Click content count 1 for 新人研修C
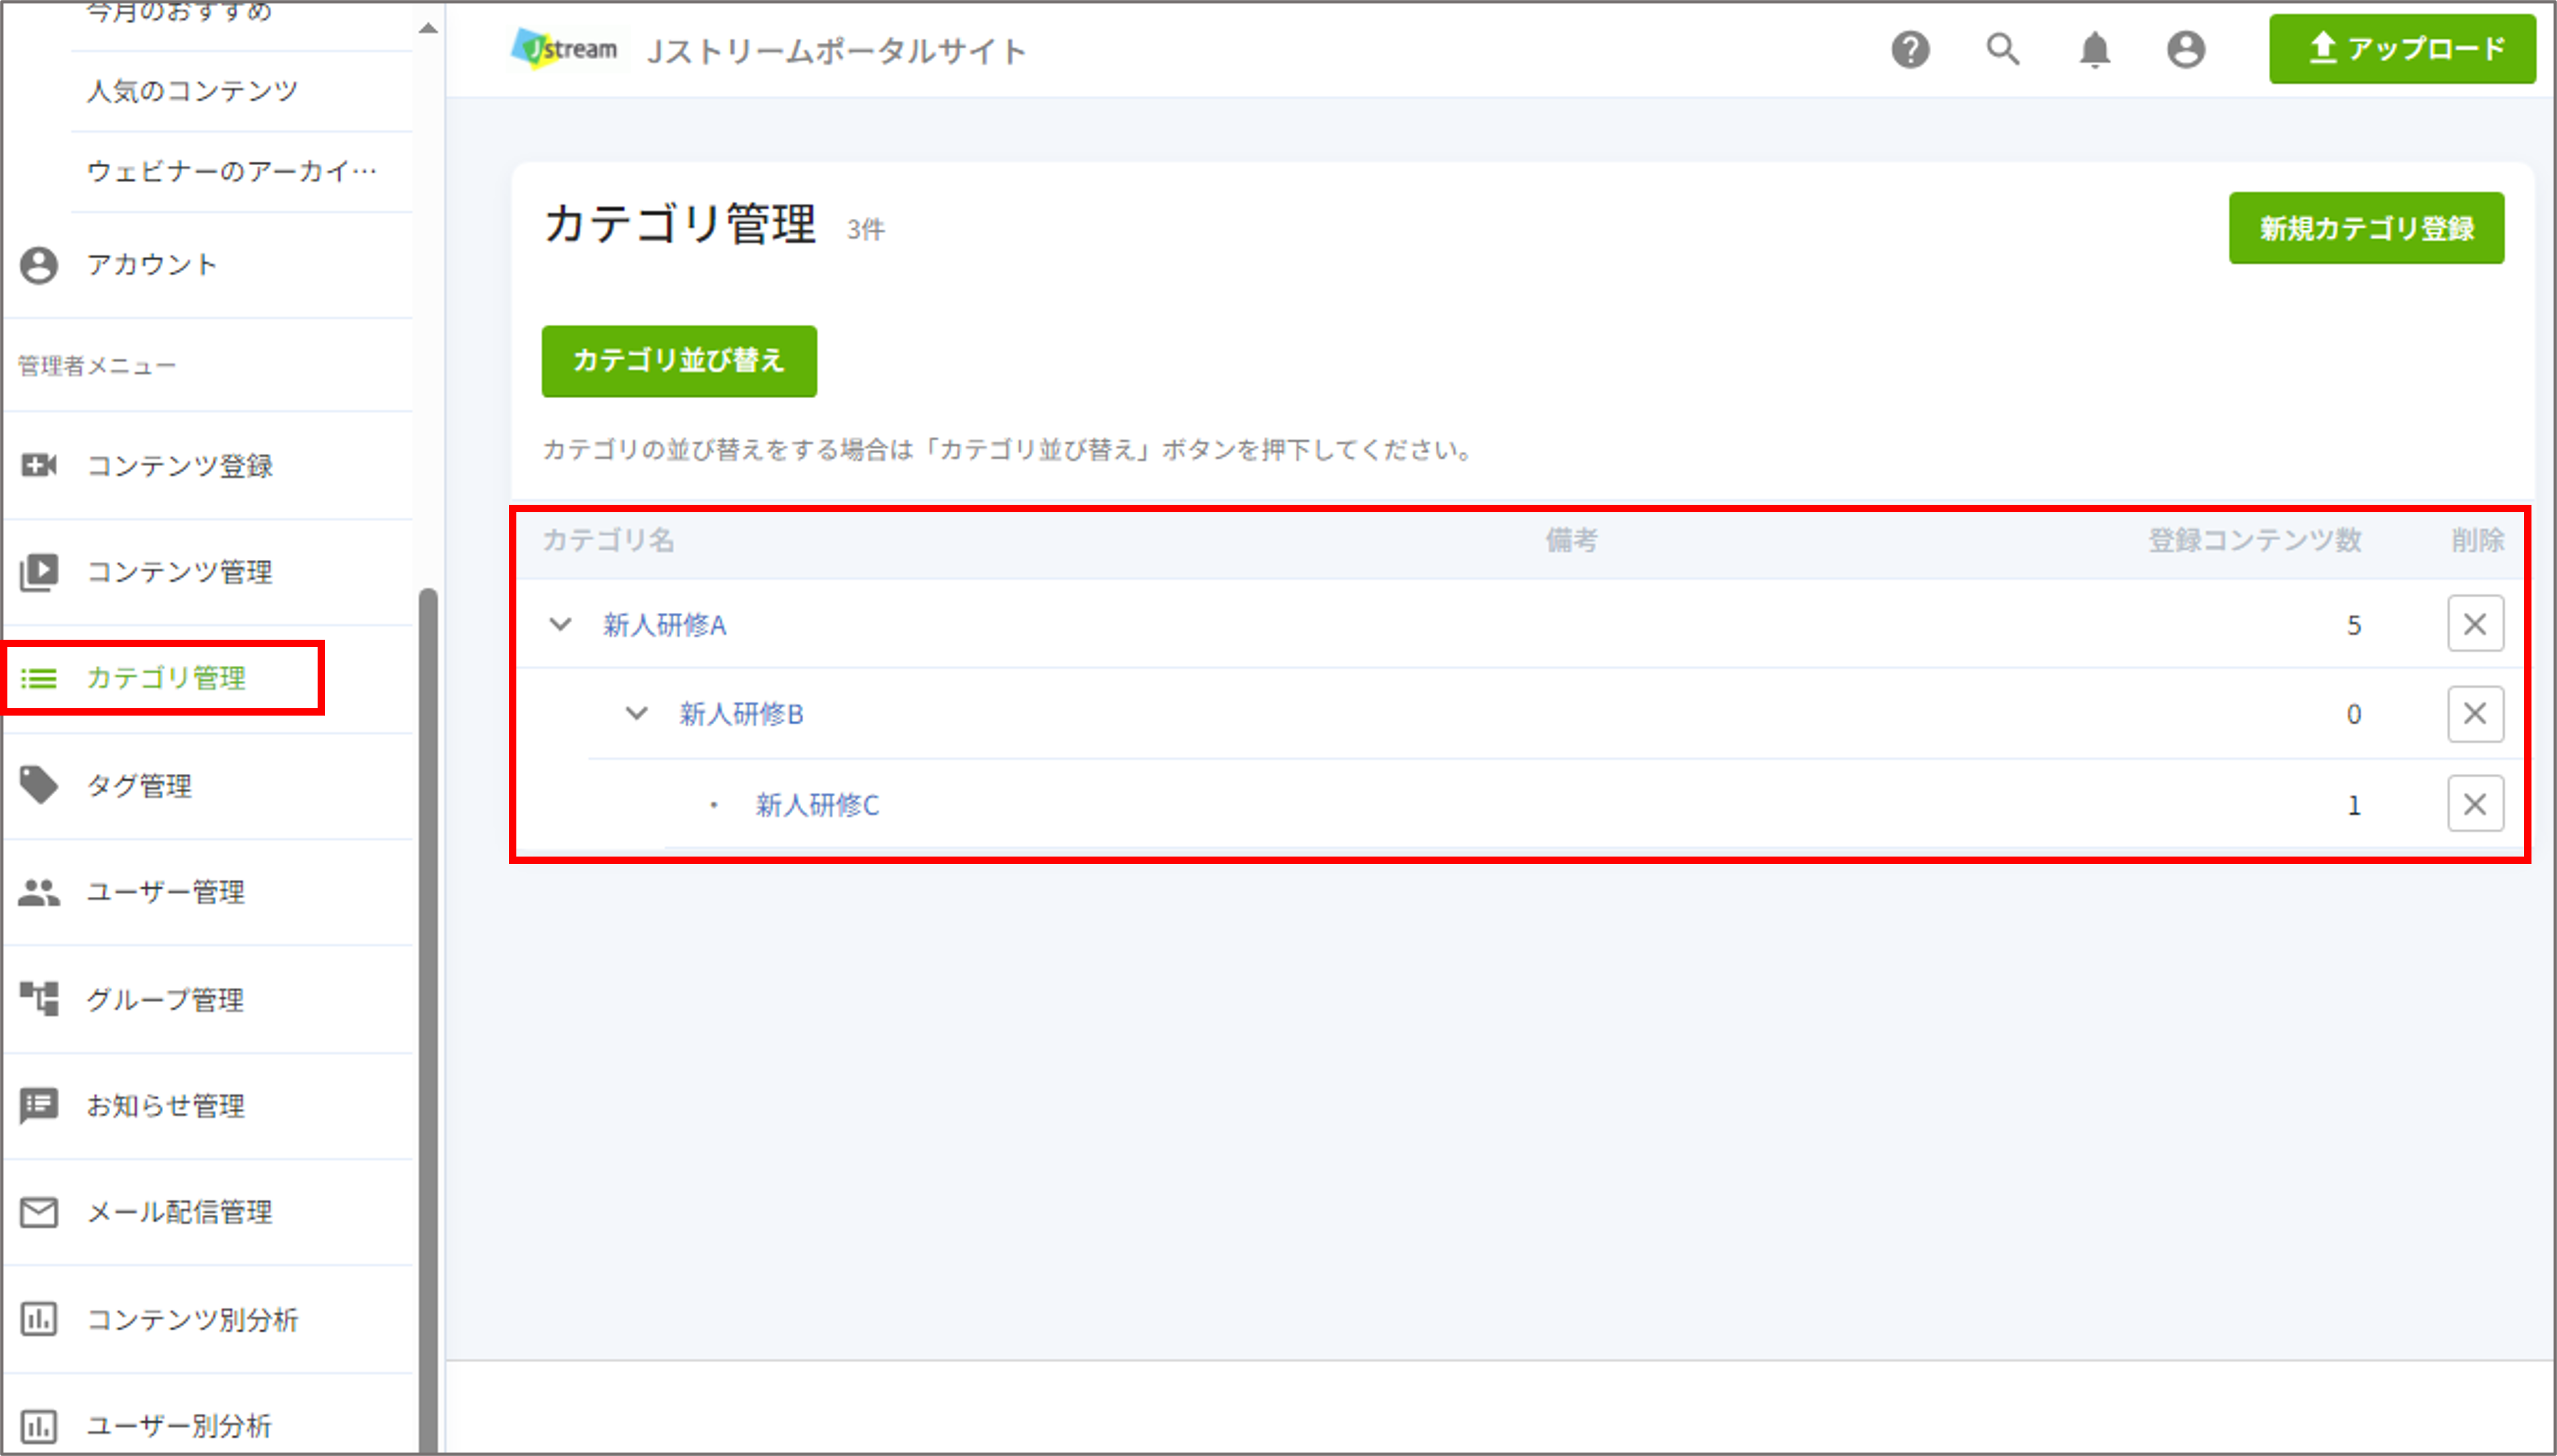2557x1456 pixels. pos(2354,806)
